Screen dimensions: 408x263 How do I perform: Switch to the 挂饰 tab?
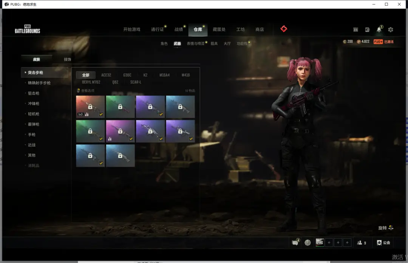(67, 60)
